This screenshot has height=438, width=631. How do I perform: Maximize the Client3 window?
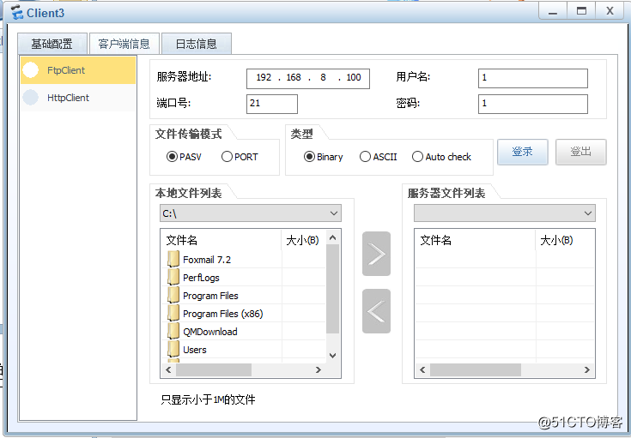click(581, 10)
